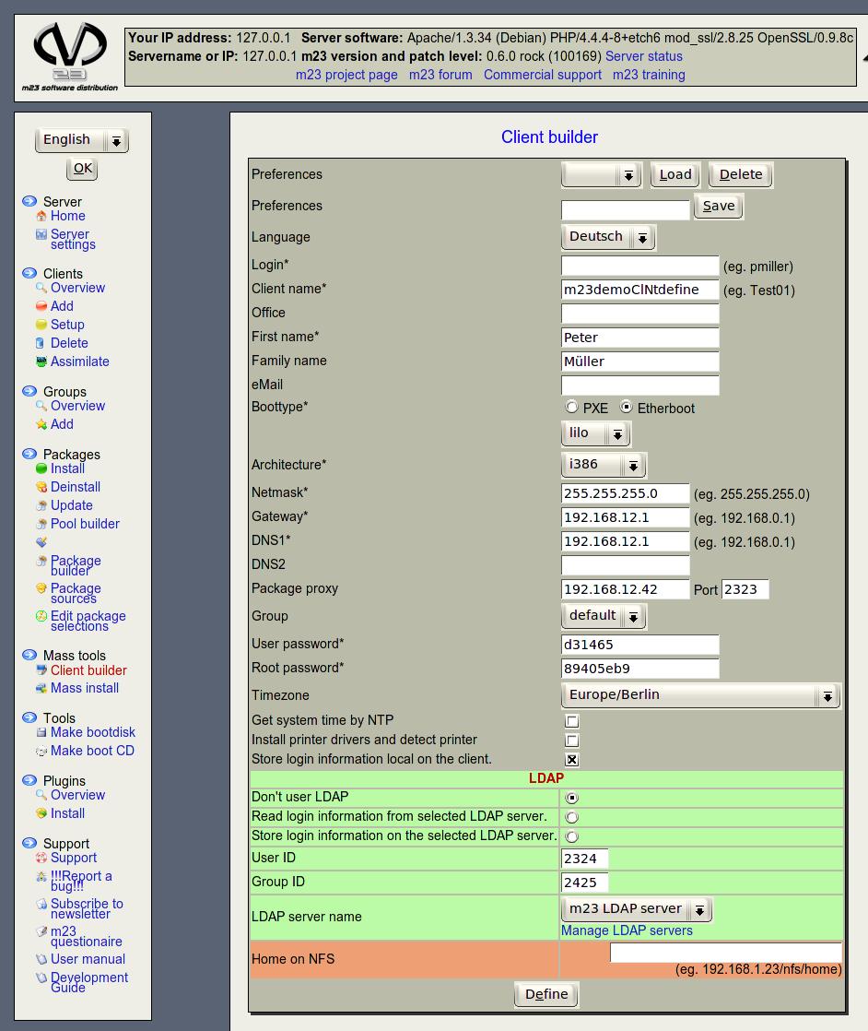This screenshot has height=1031, width=868.
Task: Open Mass install in sidebar
Action: click(x=84, y=688)
